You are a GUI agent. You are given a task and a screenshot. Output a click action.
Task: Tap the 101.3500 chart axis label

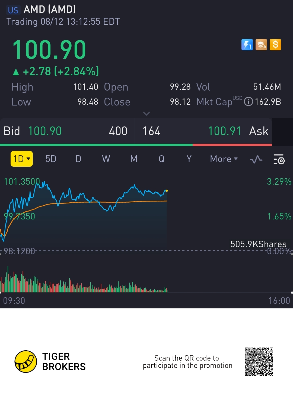coord(22,181)
